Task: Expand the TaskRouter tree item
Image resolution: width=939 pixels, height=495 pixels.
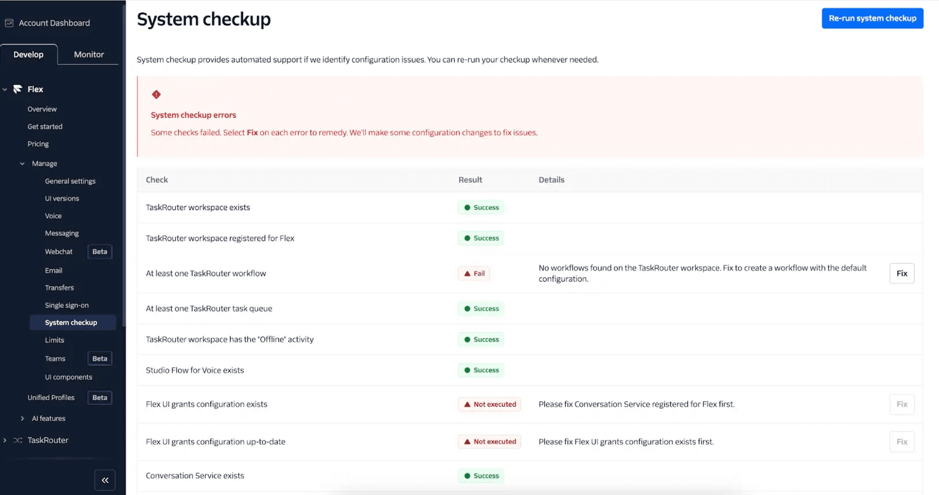Action: point(5,440)
